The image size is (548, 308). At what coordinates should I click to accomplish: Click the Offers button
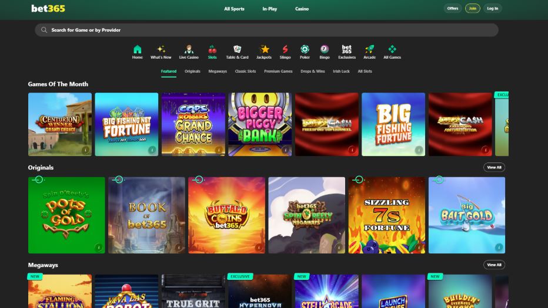[453, 8]
